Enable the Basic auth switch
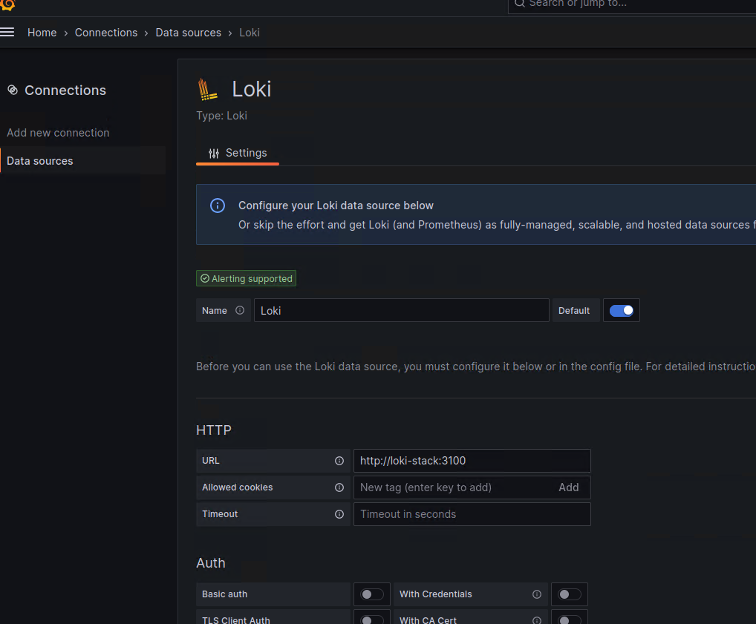This screenshot has width=756, height=624. point(372,594)
